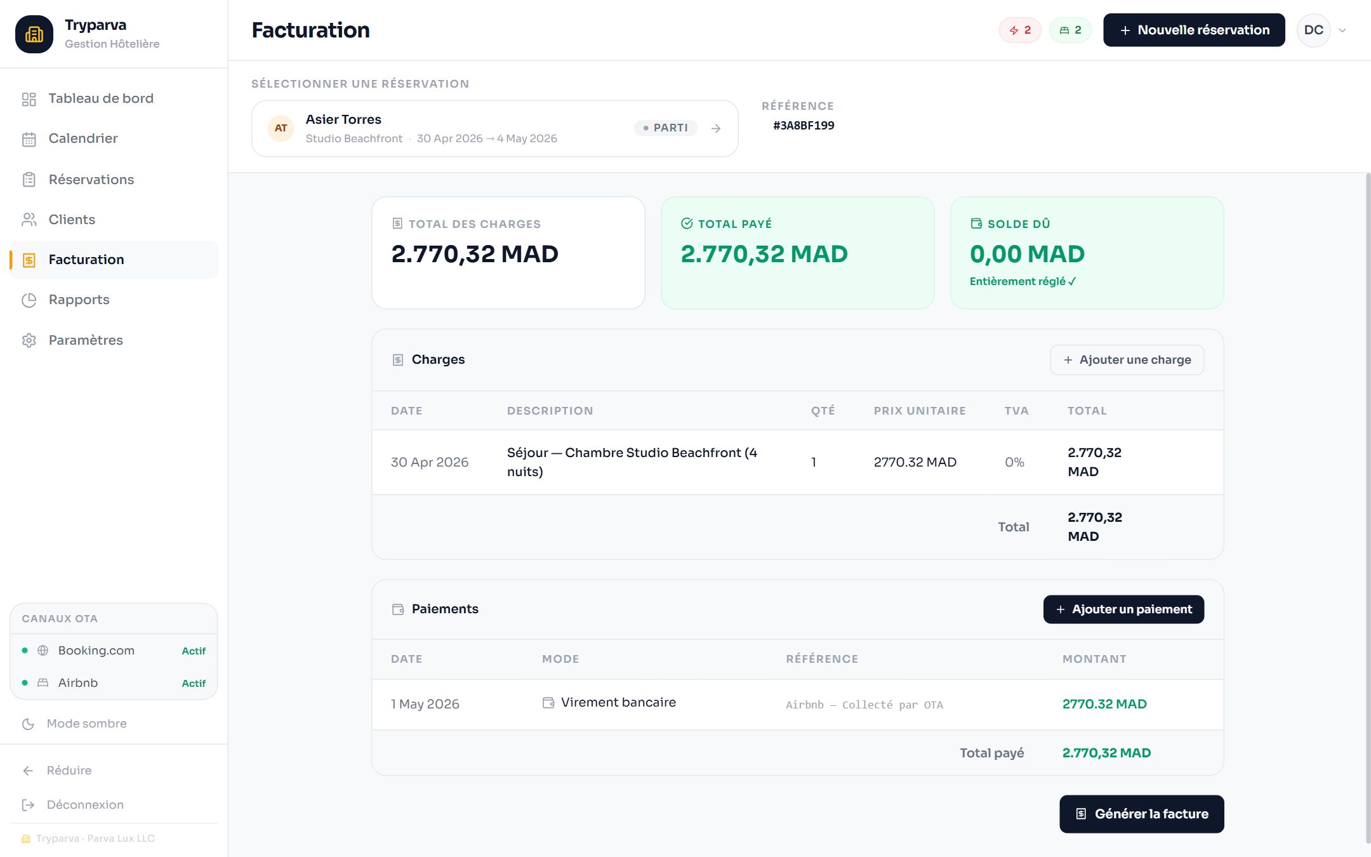Click the 2770.32 MAD payment amount
Image resolution: width=1371 pixels, height=857 pixels.
click(x=1104, y=704)
